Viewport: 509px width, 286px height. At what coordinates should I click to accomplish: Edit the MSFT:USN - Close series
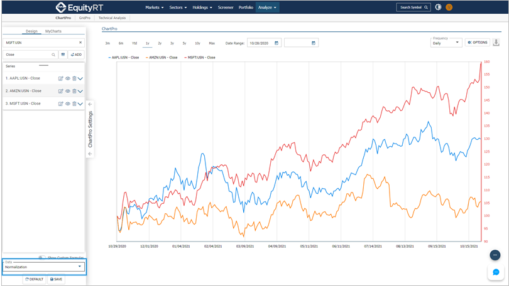click(x=60, y=103)
